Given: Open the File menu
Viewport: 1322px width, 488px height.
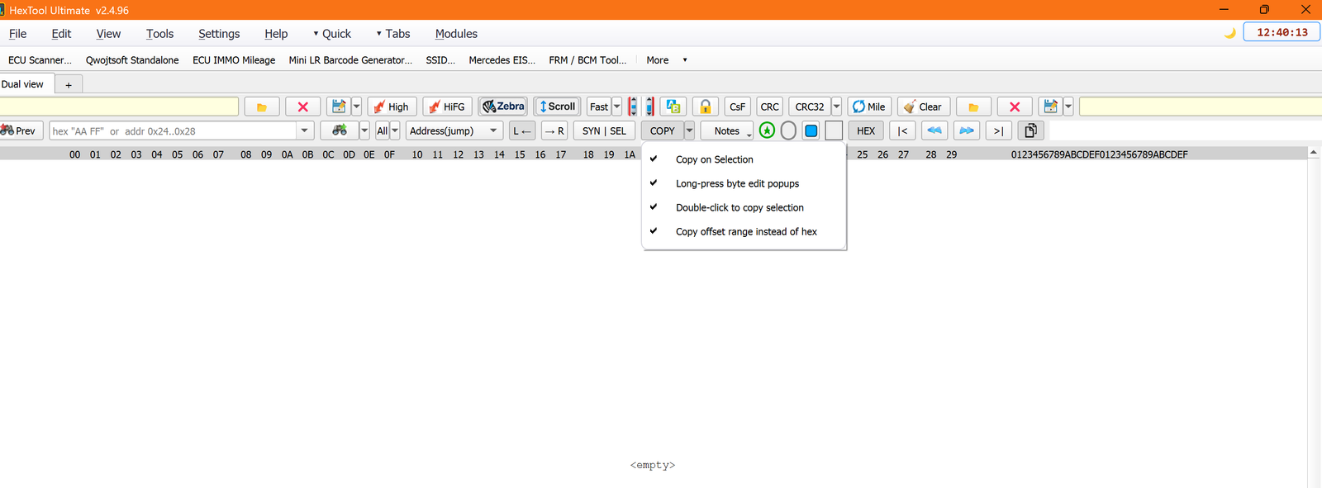Looking at the screenshot, I should pyautogui.click(x=17, y=34).
